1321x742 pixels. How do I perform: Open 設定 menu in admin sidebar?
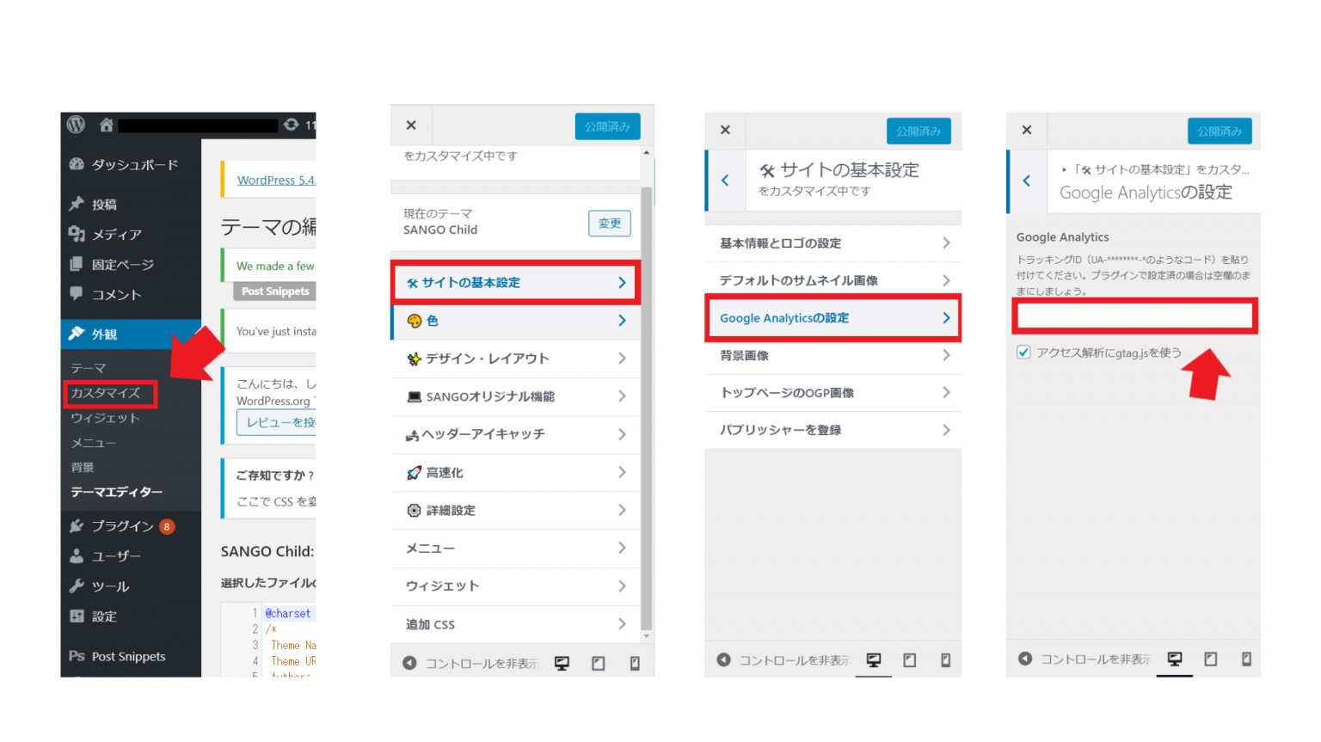coord(131,616)
